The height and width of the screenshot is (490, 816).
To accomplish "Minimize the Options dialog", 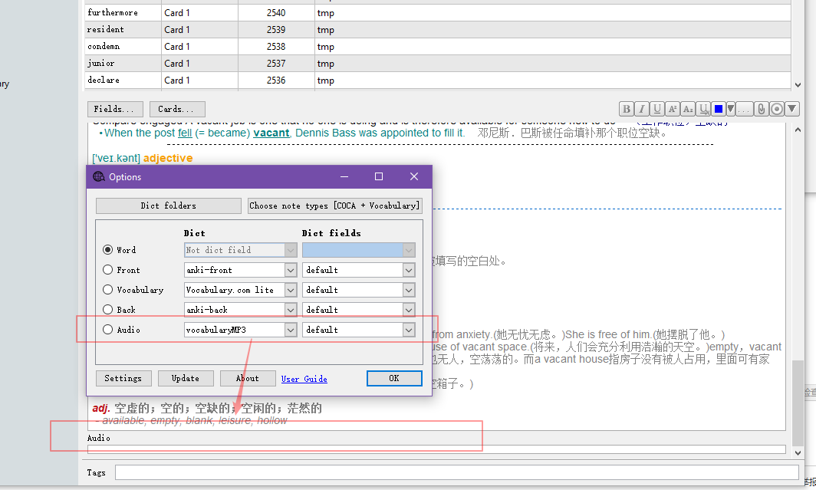I will tap(344, 176).
